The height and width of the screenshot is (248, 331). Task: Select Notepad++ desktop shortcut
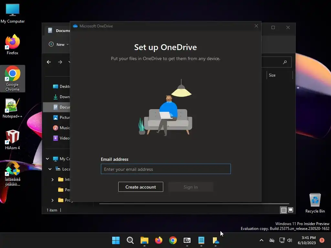[x=13, y=108]
